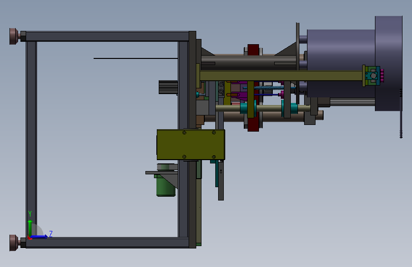Click the lower-left screw on the olive box

pos(184,157)
